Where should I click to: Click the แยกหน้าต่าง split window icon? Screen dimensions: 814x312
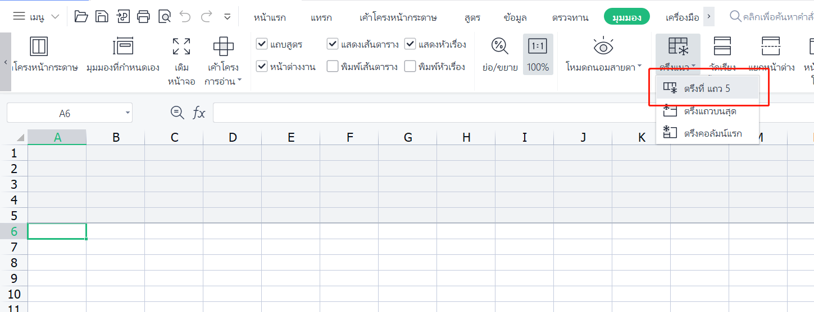coord(771,46)
